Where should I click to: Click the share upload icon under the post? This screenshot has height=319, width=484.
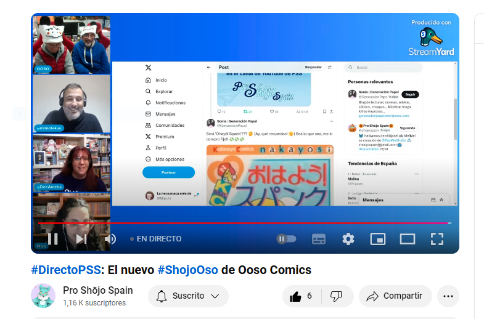tap(331, 111)
